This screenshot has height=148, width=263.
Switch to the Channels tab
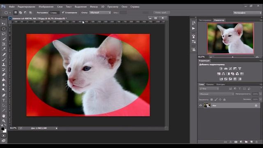(210, 84)
